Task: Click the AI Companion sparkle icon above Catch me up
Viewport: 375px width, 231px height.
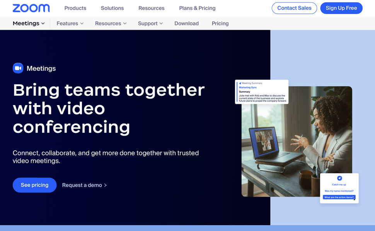Action: (339, 178)
